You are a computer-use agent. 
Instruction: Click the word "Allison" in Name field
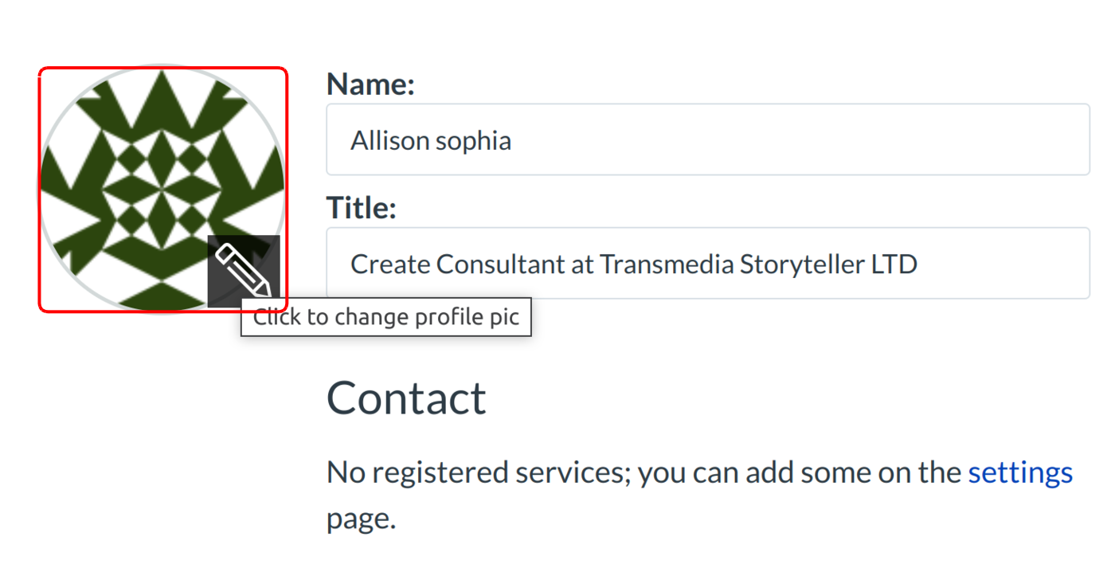coord(390,141)
